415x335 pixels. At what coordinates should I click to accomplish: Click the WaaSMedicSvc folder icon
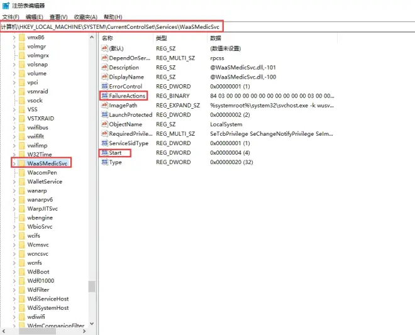pyautogui.click(x=22, y=163)
